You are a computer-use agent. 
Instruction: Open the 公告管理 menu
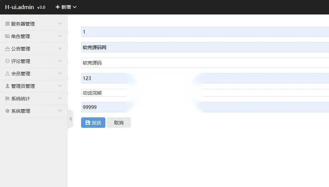33,49
